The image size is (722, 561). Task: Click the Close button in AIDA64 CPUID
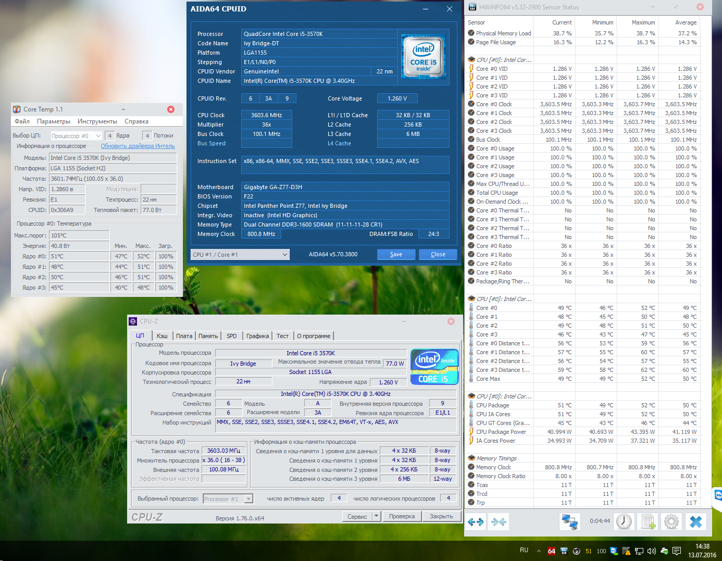(438, 254)
